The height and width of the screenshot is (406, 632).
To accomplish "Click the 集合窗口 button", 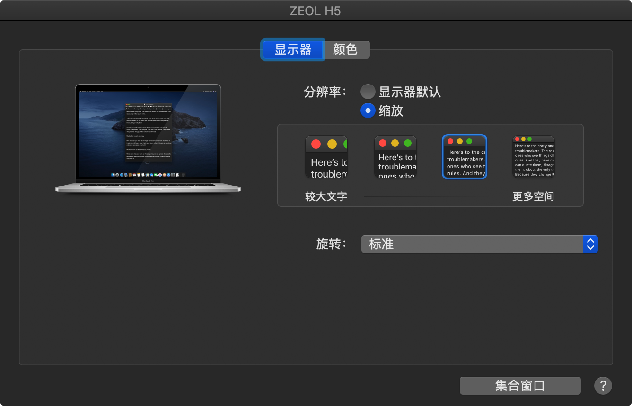I will point(520,386).
